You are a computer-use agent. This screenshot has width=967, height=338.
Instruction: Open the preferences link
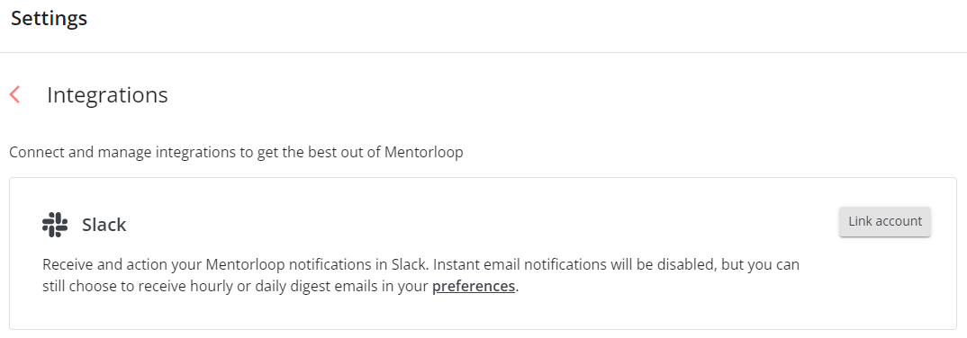pos(474,286)
